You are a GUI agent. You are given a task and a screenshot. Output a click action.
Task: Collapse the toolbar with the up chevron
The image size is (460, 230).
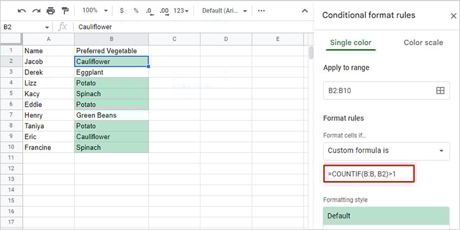click(x=305, y=11)
